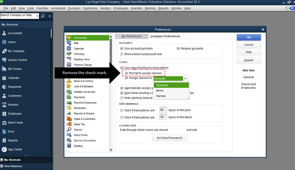The image size is (295, 170).
Task: Open the File menu
Action: point(6,8)
